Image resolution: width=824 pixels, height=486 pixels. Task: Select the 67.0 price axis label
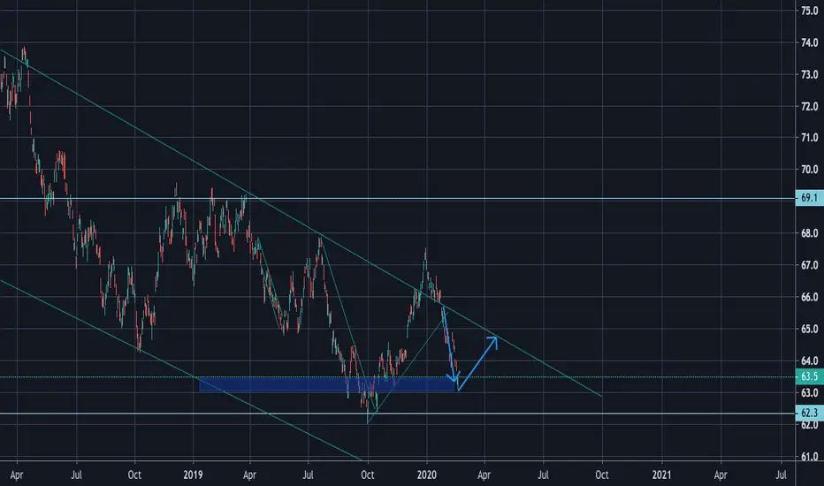pos(809,265)
